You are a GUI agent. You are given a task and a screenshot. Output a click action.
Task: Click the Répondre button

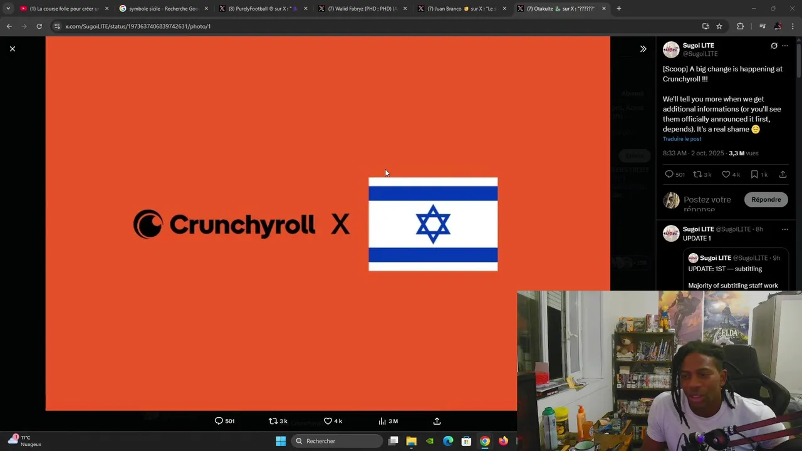click(766, 199)
